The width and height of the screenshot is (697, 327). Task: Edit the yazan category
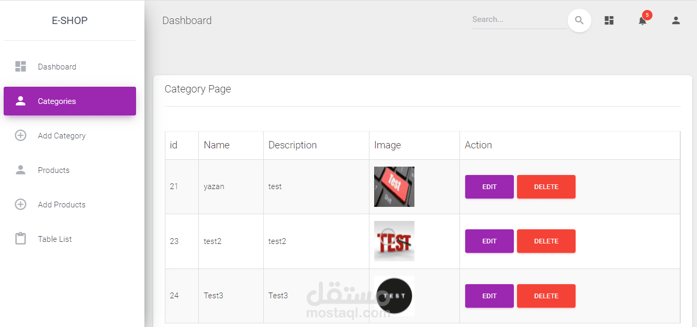489,187
